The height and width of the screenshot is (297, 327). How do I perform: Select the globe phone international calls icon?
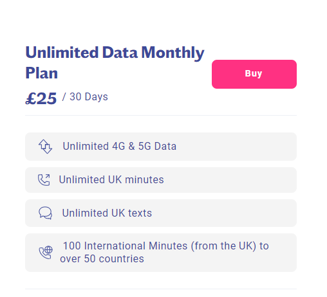click(46, 253)
